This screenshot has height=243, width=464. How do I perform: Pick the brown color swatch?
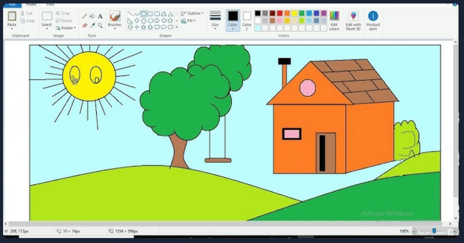coord(273,21)
